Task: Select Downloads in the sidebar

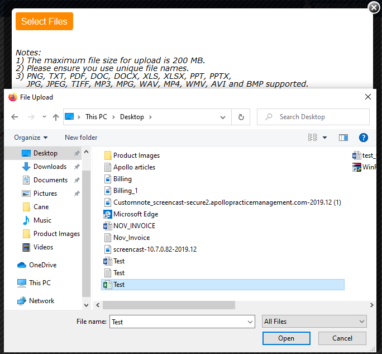Action: pyautogui.click(x=50, y=167)
